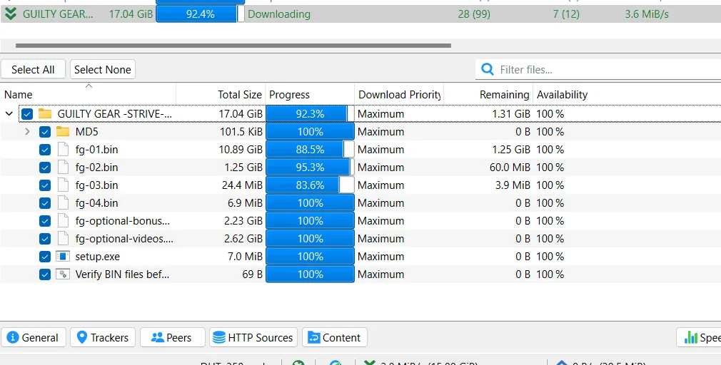Image resolution: width=721 pixels, height=365 pixels.
Task: Switch to the General tab
Action: [x=34, y=337]
